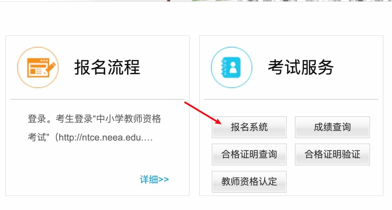Viewport: 392px width, 210px height.
Task: Click the divider line below 报名流程
Action: point(98,99)
